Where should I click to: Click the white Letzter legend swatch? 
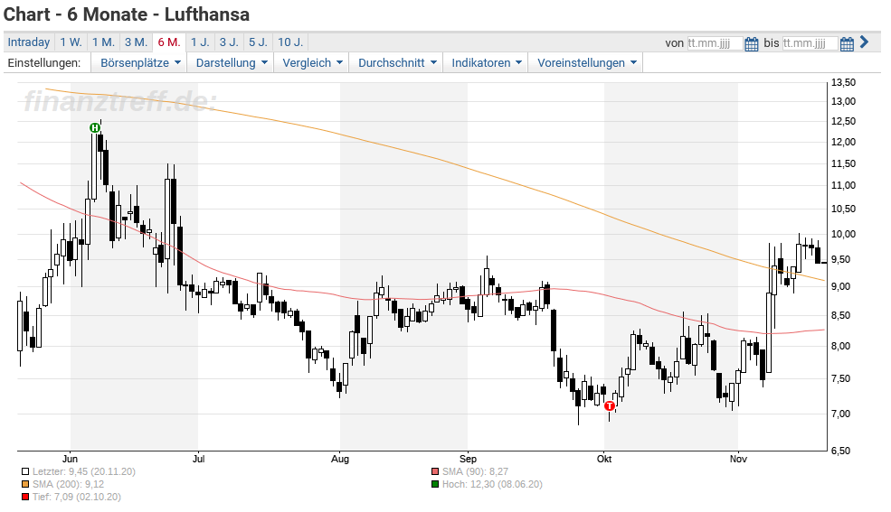point(25,471)
